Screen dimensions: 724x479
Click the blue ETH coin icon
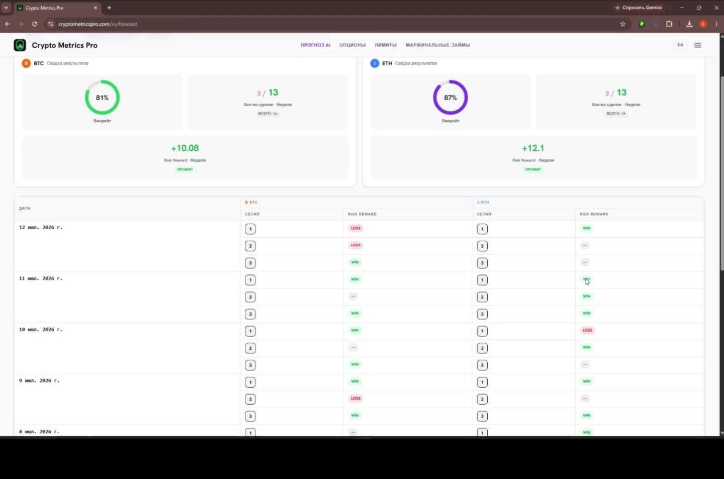click(x=375, y=63)
